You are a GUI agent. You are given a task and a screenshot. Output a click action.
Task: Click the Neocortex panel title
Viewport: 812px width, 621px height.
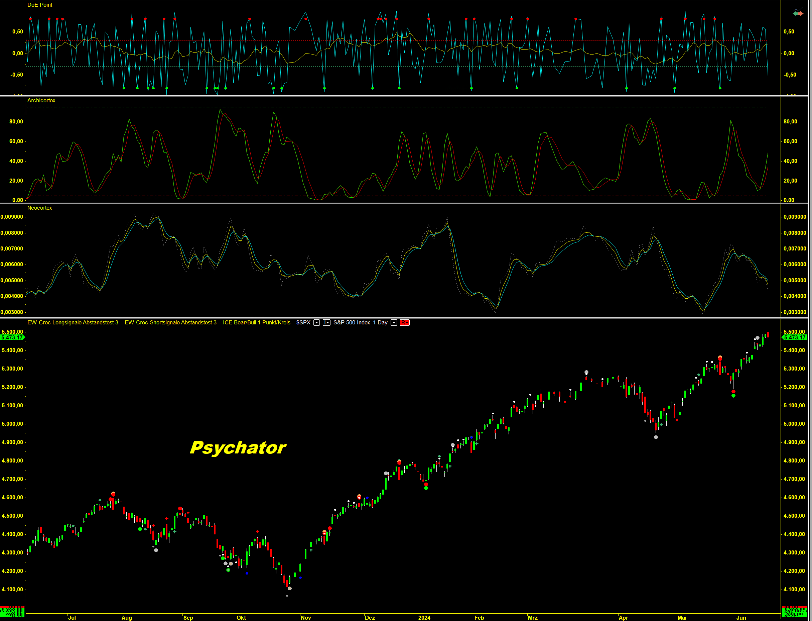point(39,208)
